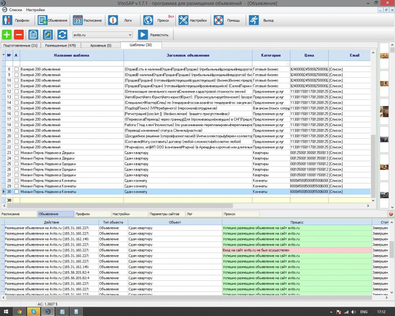Click the red minus delete icon
The width and height of the screenshot is (395, 316).
click(19, 34)
